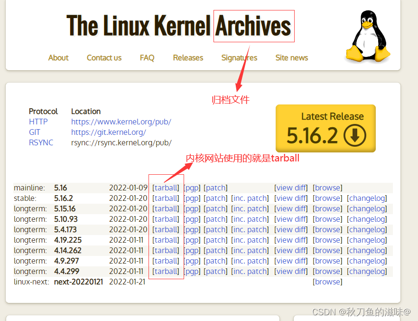Open the changelog for 5.4.173
The image size is (418, 321).
click(x=367, y=229)
